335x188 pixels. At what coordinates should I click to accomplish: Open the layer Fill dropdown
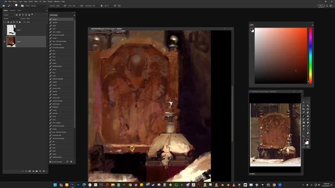click(29, 22)
